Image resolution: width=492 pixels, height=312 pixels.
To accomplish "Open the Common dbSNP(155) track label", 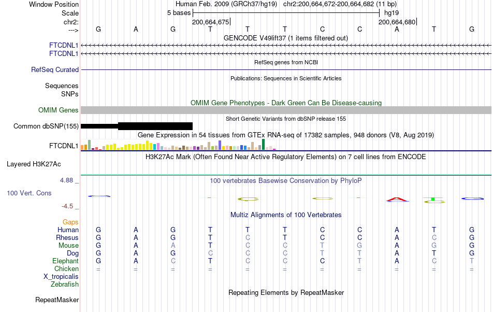I will click(46, 126).
